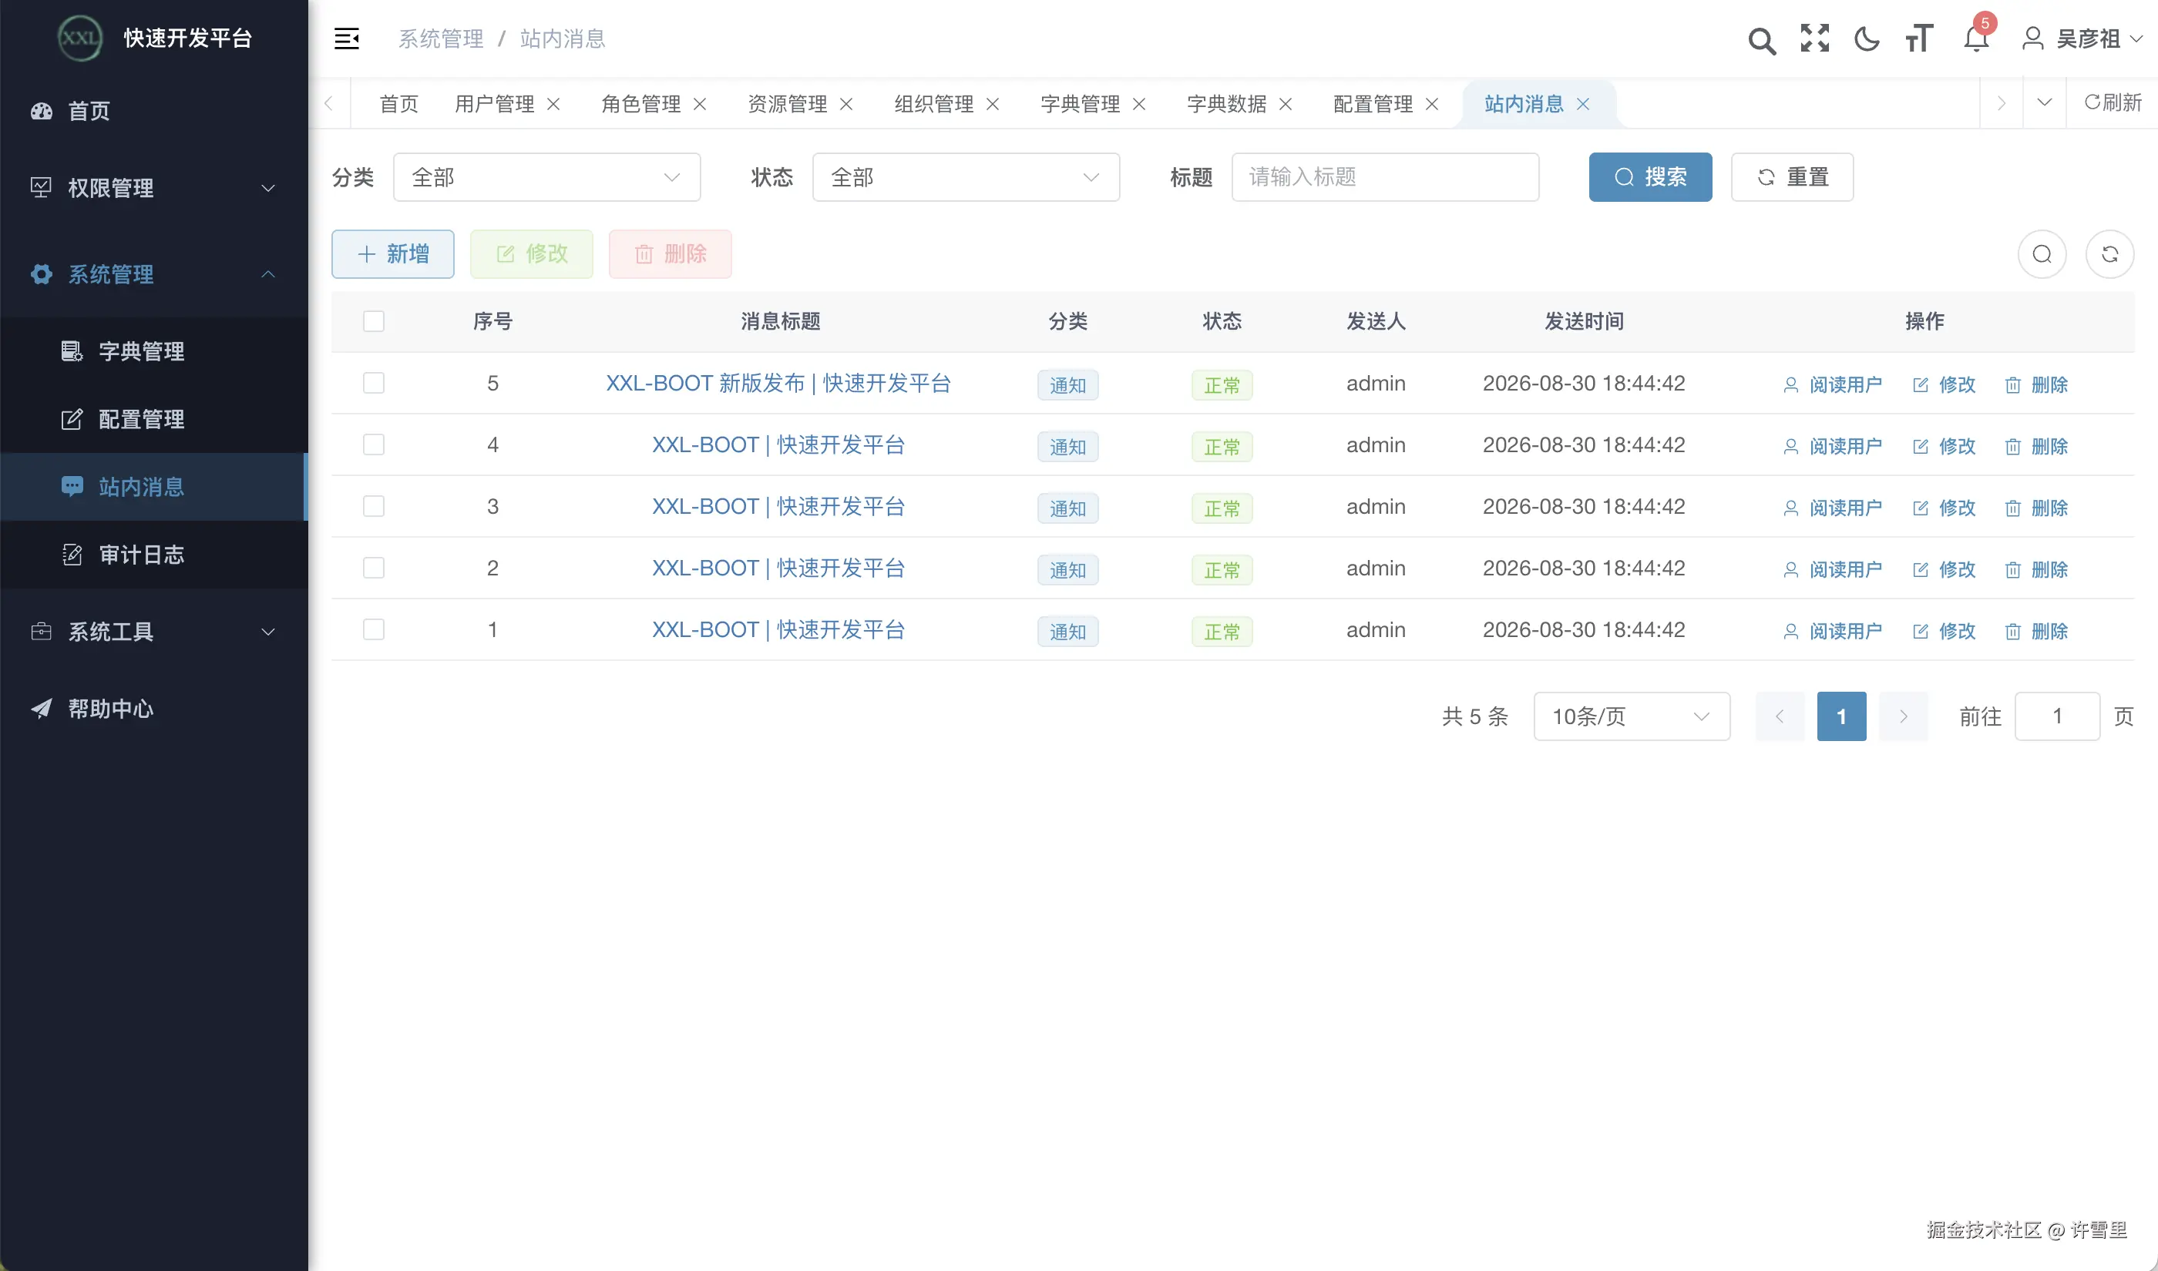The image size is (2158, 1271).
Task: Open 字典管理 in the sidebar
Action: [x=154, y=351]
